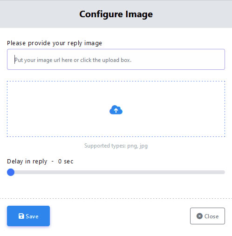The height and width of the screenshot is (236, 232).
Task: Click the 'Close' text label on outlined button
Action: 212,216
